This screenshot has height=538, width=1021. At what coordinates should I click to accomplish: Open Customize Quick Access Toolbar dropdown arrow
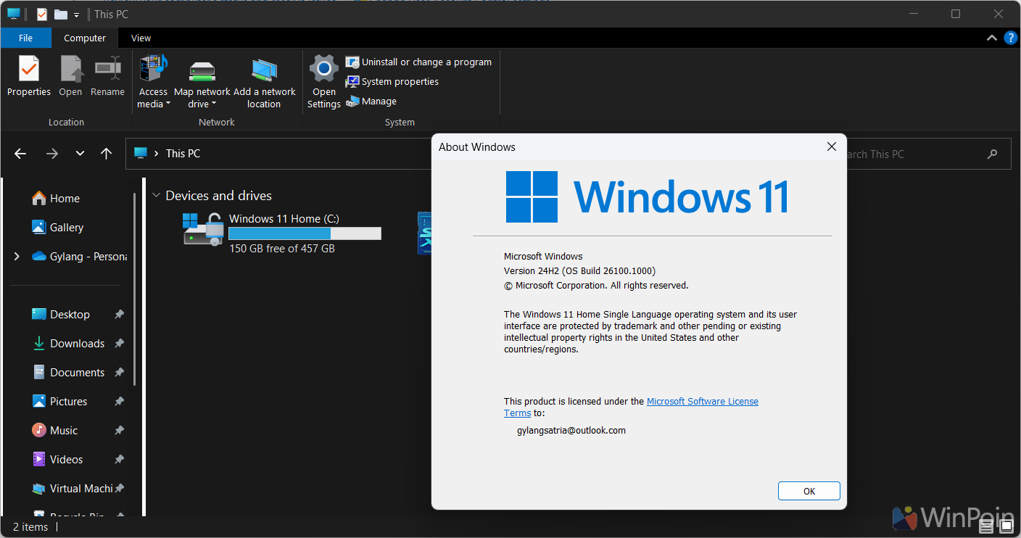pyautogui.click(x=77, y=15)
